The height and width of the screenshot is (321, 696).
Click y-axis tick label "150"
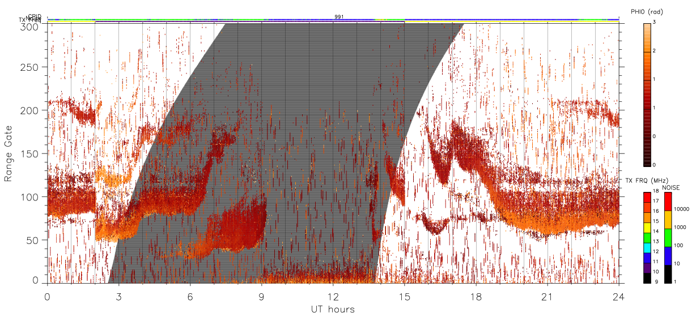[29, 153]
